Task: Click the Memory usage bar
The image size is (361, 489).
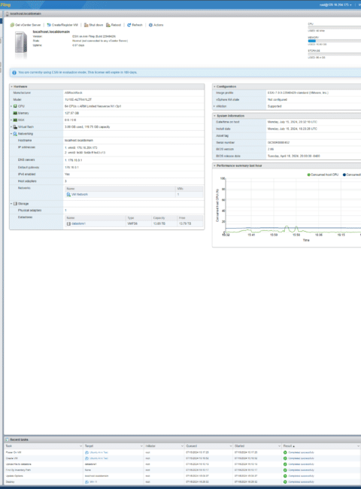Action: [334, 41]
